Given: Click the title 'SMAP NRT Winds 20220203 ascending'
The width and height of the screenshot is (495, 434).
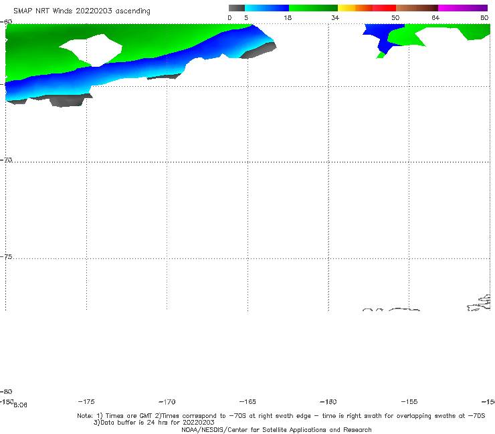Looking at the screenshot, I should pyautogui.click(x=82, y=11).
